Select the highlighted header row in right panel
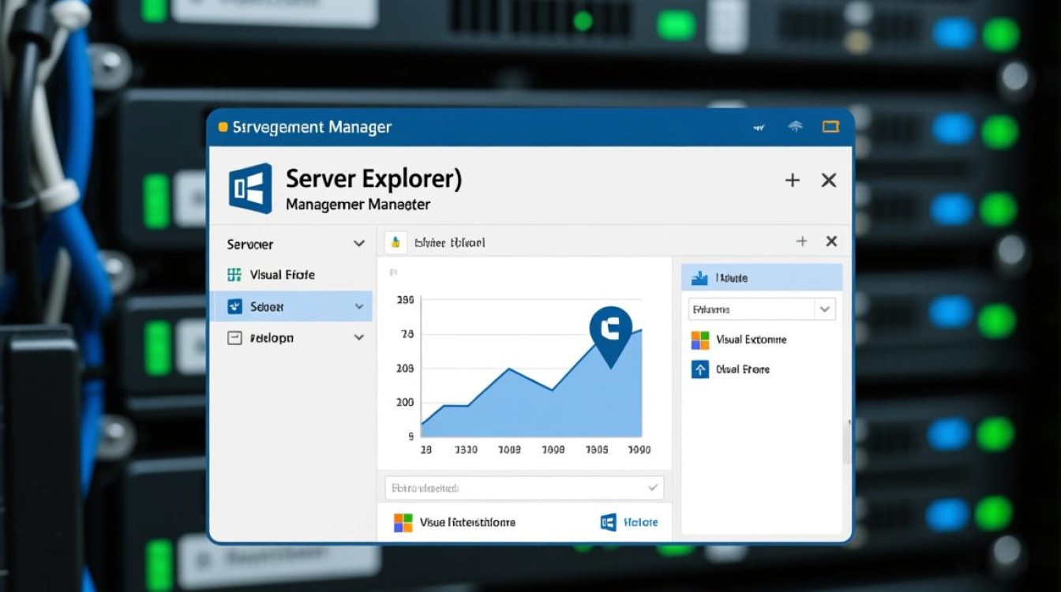Image resolution: width=1061 pixels, height=592 pixels. [762, 278]
